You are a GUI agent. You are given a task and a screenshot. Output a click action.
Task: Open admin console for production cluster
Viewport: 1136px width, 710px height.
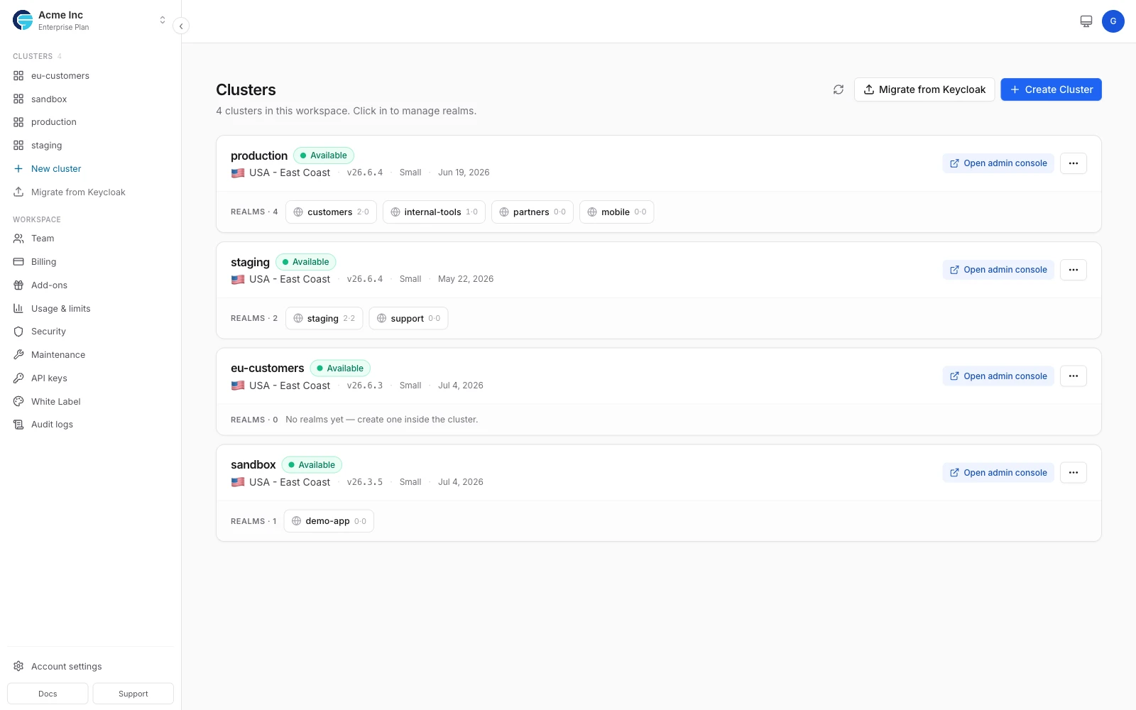(998, 163)
